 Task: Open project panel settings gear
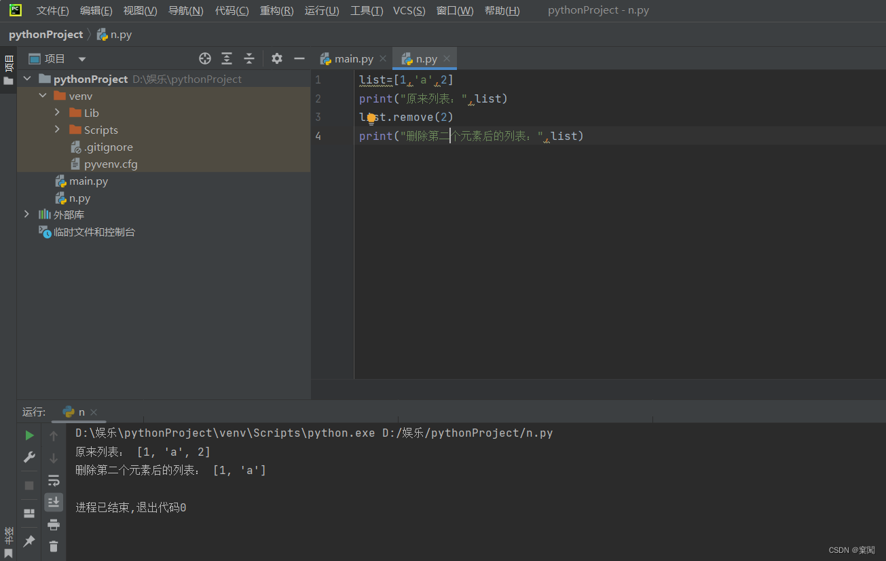pyautogui.click(x=277, y=58)
